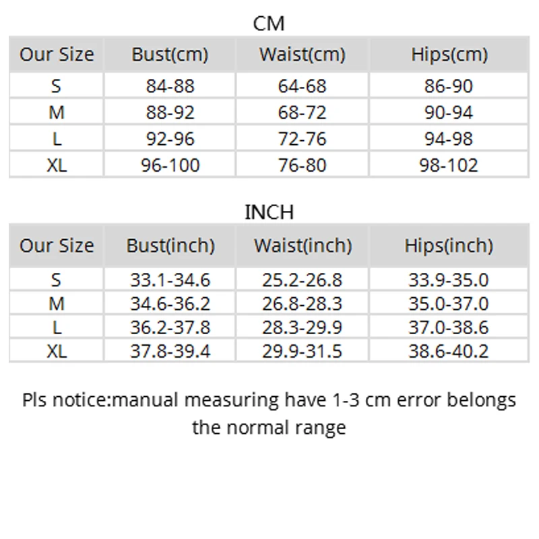
Task: Click the 68-72 waist cell
Action: (302, 113)
